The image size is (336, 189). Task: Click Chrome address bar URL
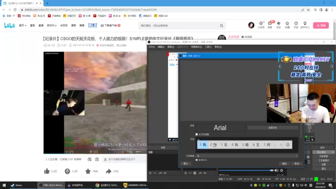pyautogui.click(x=91, y=10)
